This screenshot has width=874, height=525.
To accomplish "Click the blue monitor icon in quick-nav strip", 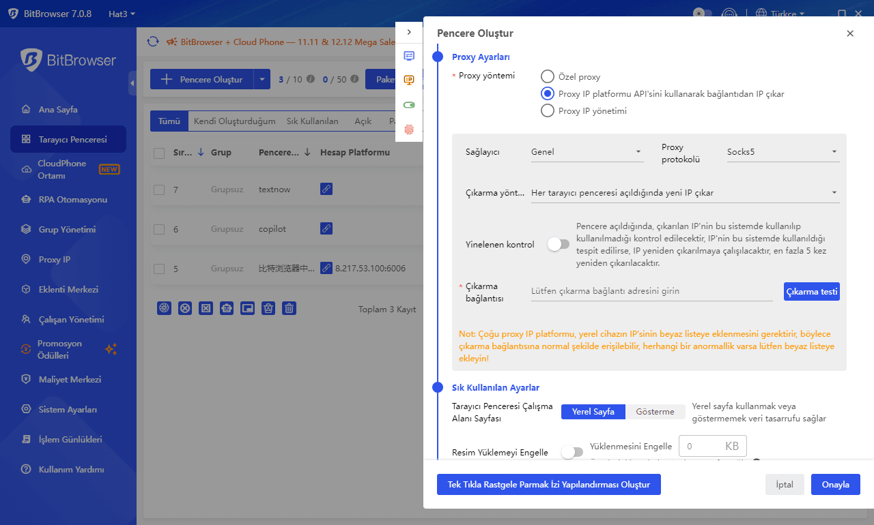I will tap(409, 56).
